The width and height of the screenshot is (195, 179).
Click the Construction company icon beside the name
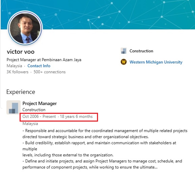tap(123, 51)
